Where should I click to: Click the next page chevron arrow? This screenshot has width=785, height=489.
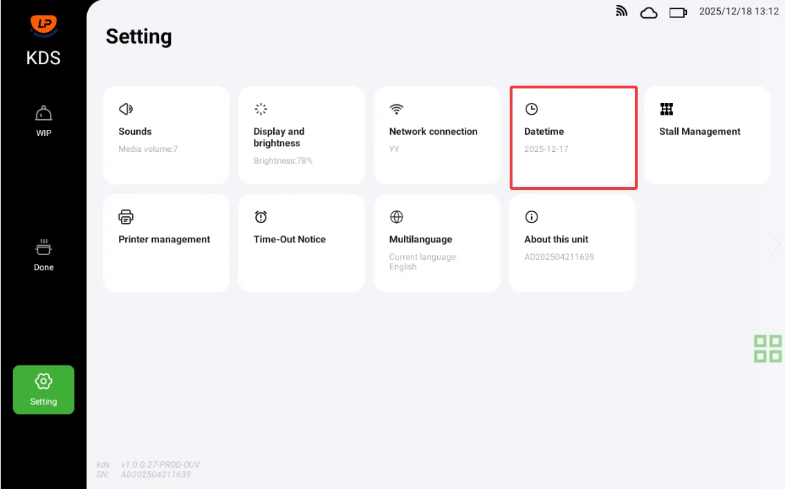tap(775, 245)
